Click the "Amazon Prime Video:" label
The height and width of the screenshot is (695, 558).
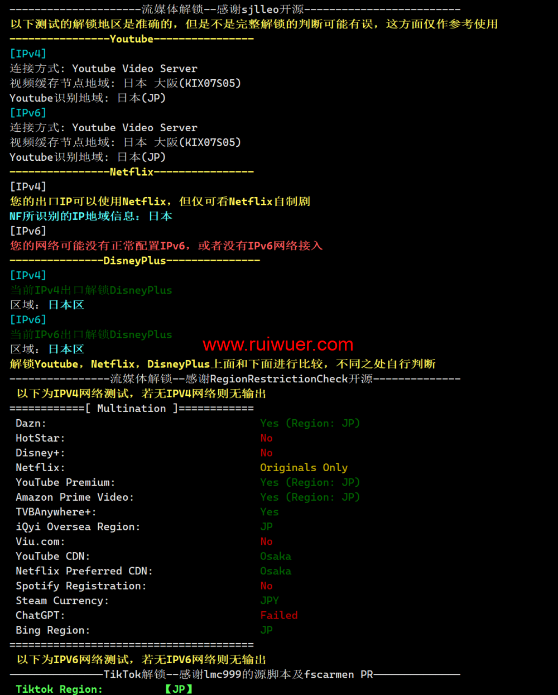75,497
